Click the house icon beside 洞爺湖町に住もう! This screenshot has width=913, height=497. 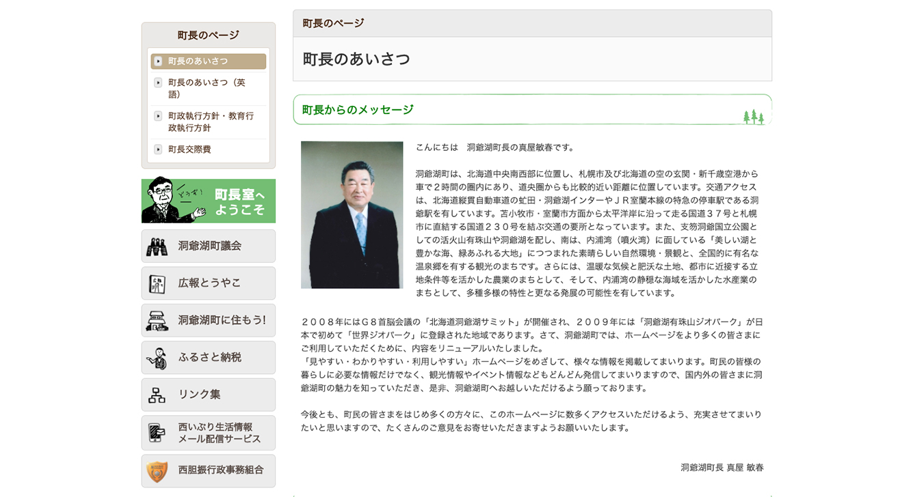pyautogui.click(x=157, y=321)
